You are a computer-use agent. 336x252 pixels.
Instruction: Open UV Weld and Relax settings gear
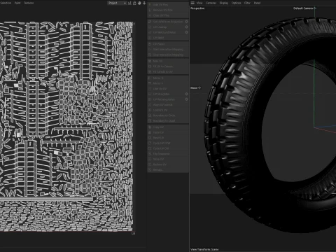[x=186, y=32]
